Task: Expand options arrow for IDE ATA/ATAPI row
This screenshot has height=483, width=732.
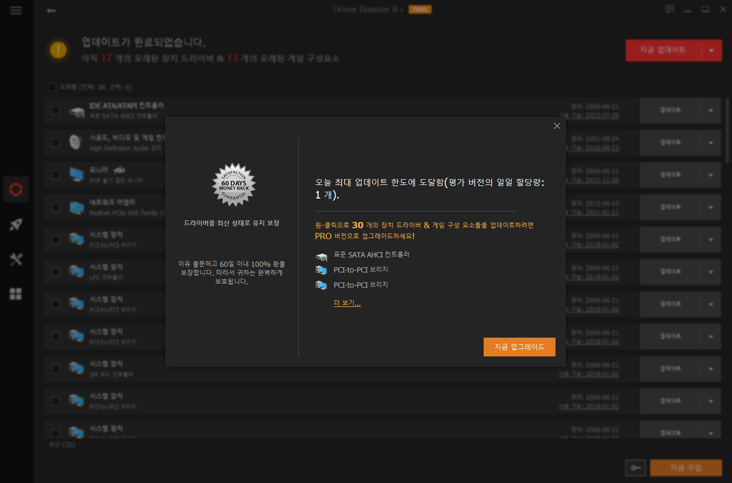Action: [711, 110]
